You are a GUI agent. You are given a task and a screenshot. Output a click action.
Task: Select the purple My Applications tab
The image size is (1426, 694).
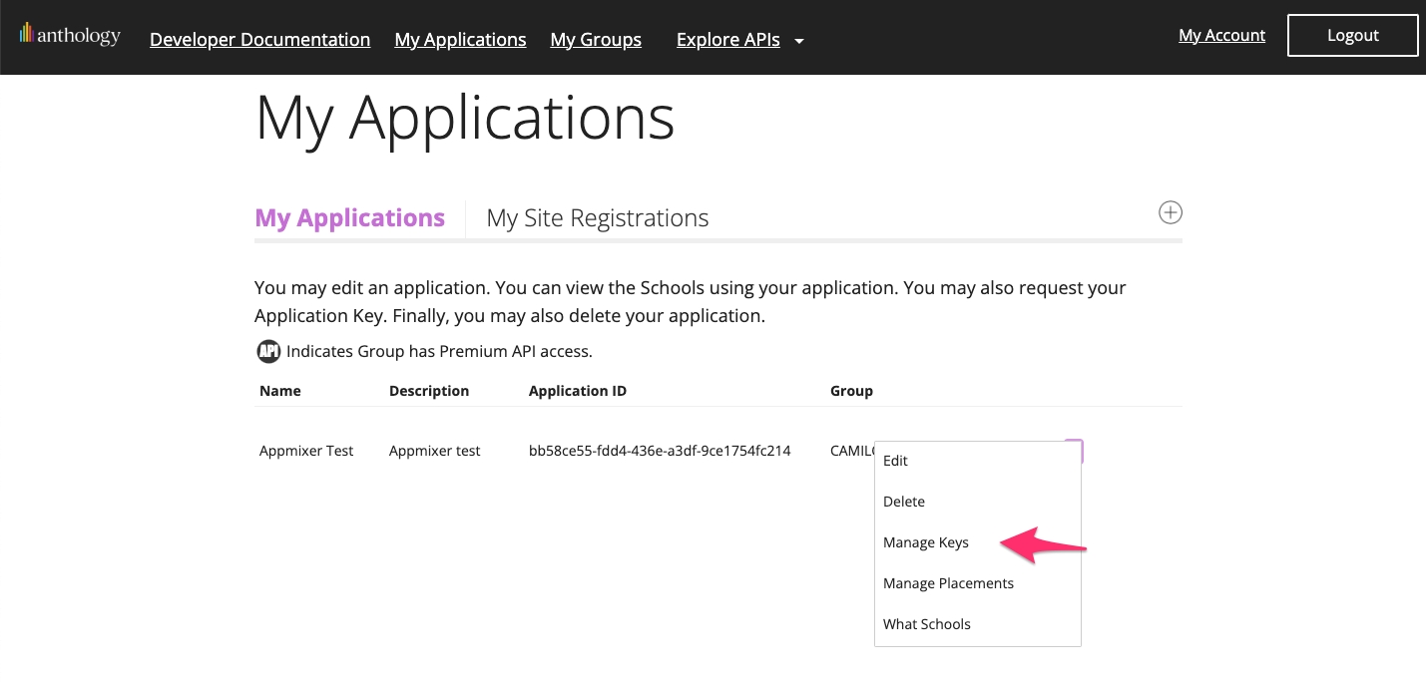point(349,218)
